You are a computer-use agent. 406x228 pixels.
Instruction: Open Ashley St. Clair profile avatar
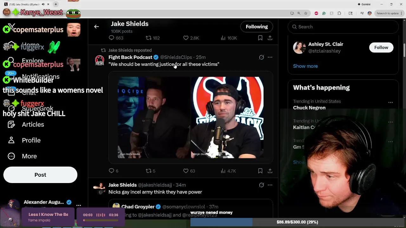(299, 47)
